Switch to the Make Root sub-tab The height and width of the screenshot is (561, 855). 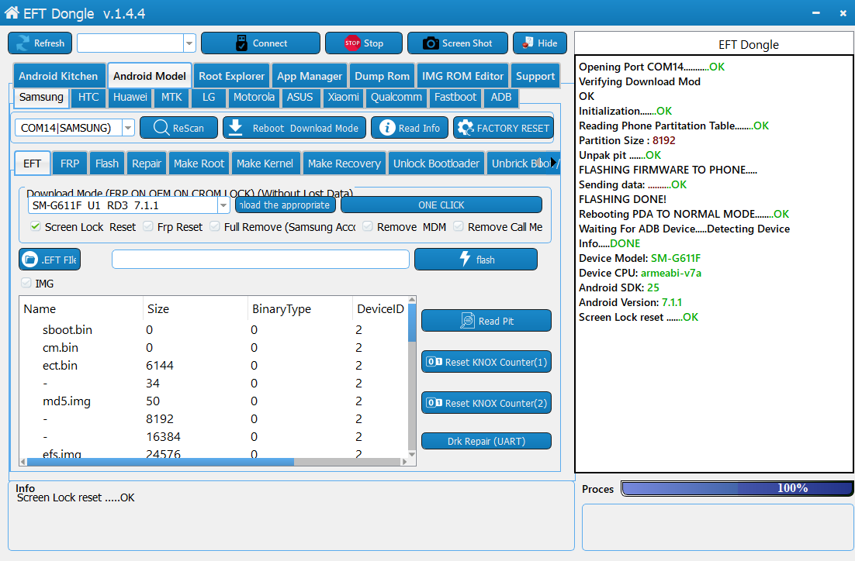(199, 163)
